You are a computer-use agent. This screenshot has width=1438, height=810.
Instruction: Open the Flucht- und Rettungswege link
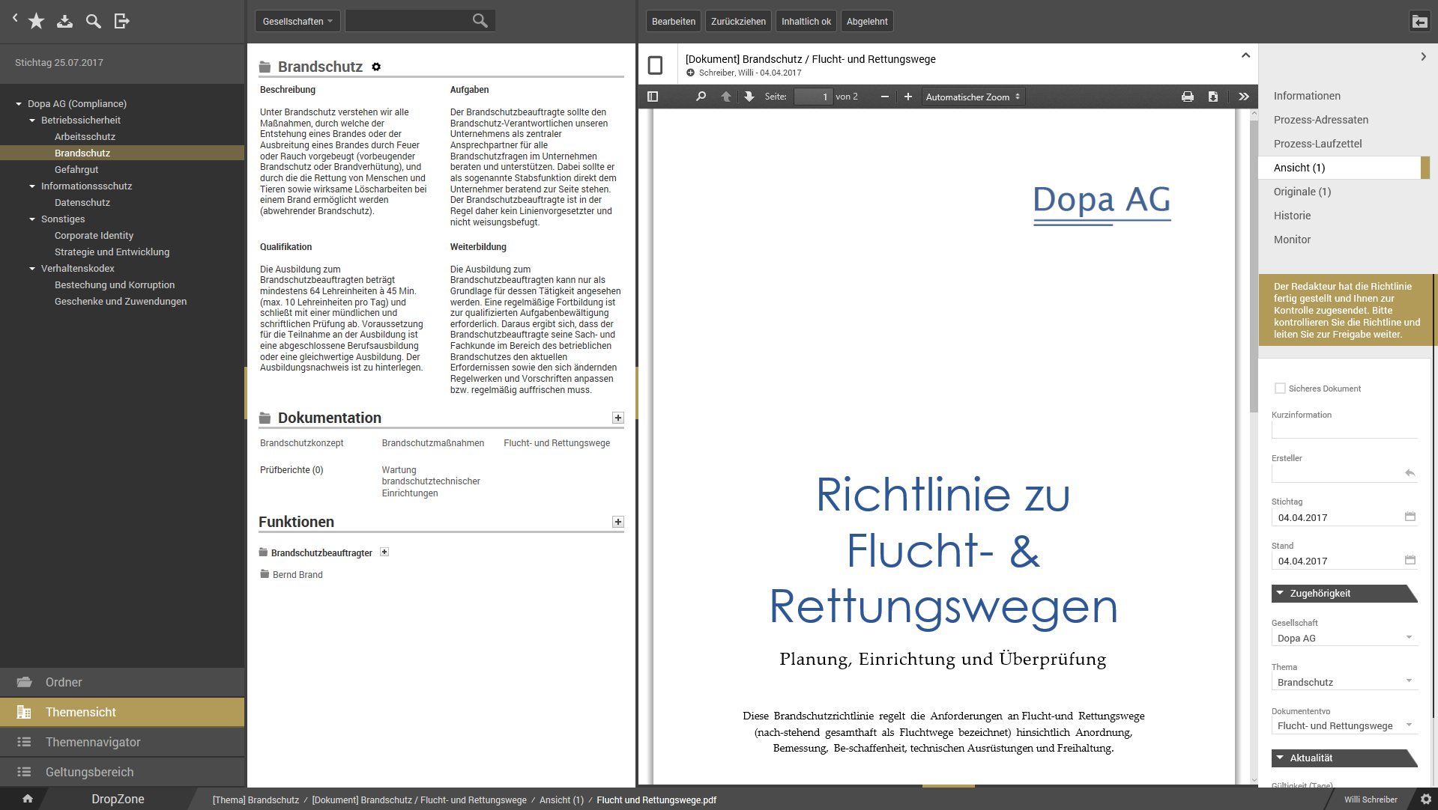[557, 443]
